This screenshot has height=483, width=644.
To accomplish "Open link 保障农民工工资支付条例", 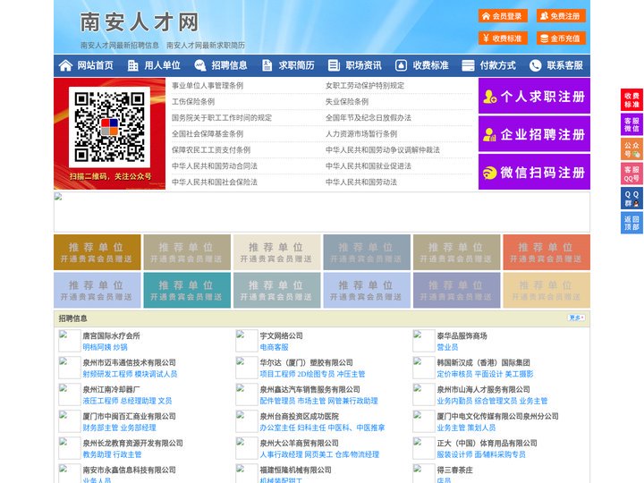I will pos(211,150).
